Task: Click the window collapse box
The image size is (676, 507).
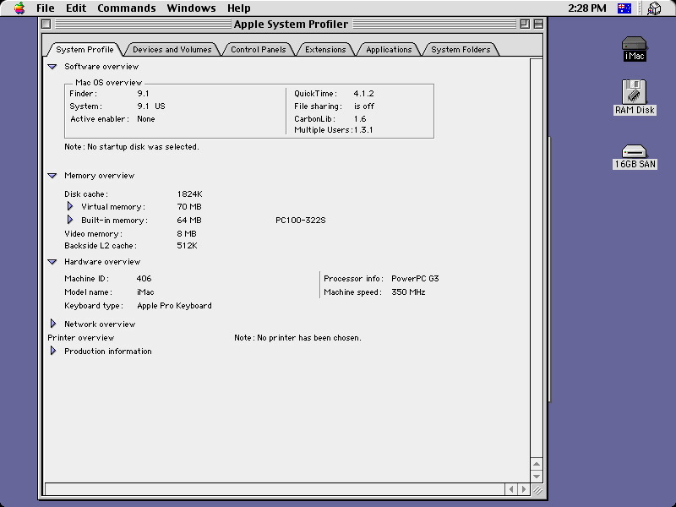Action: pos(538,25)
